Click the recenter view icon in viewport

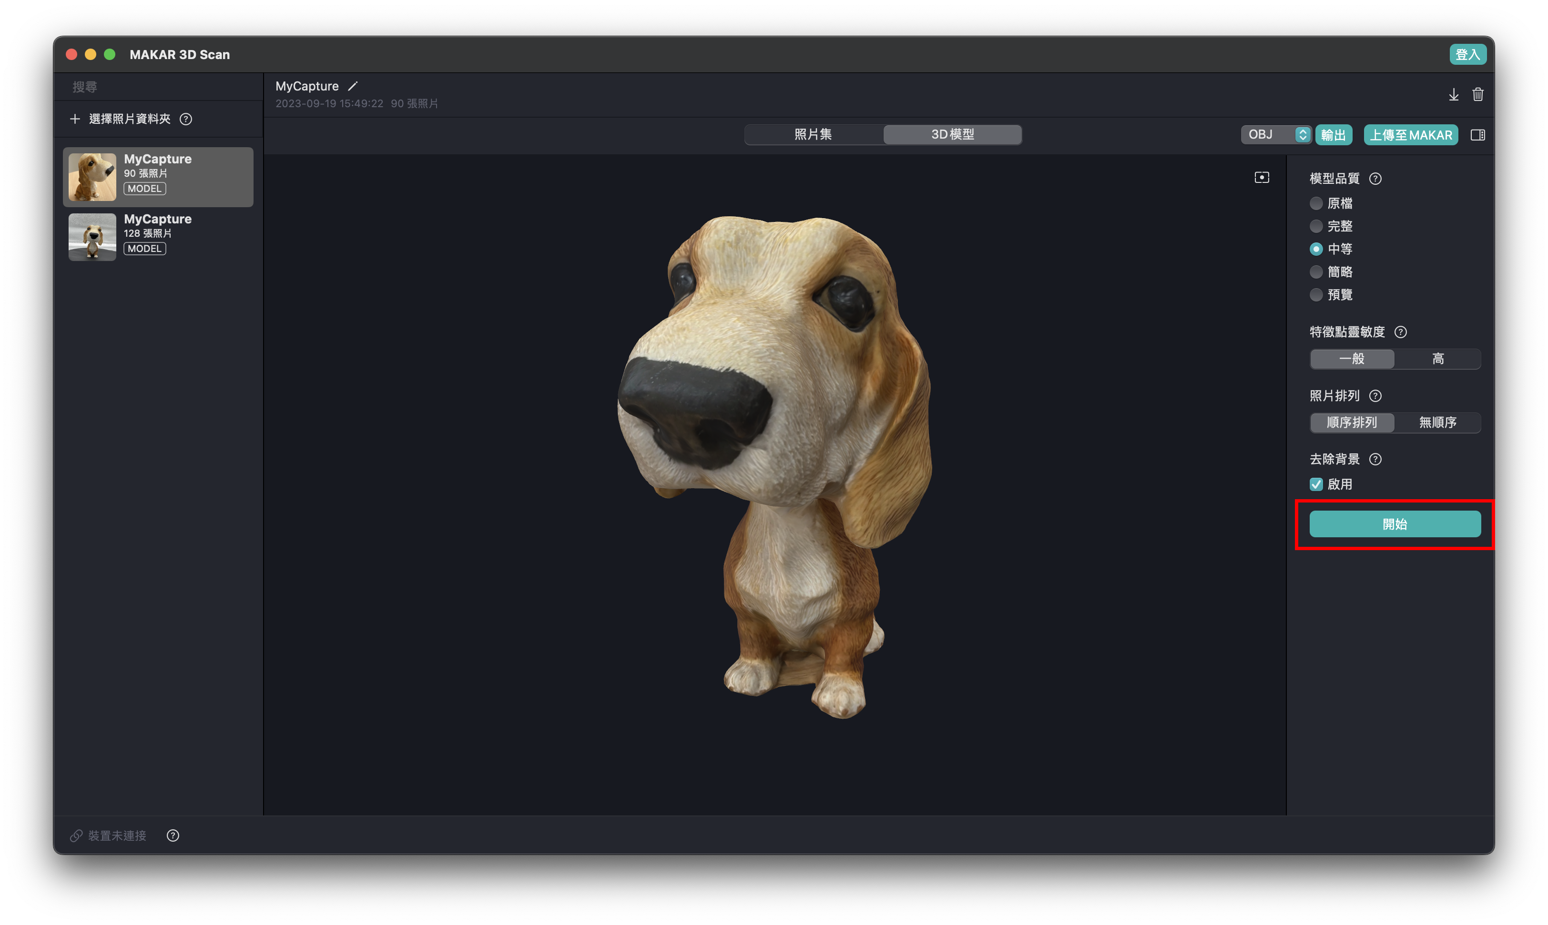point(1261,178)
